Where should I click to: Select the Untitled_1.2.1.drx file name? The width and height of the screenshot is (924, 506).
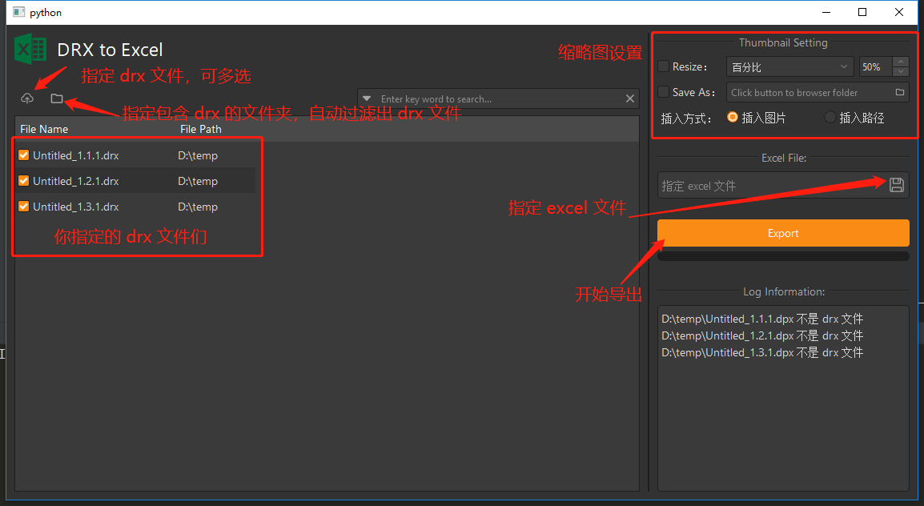[76, 181]
